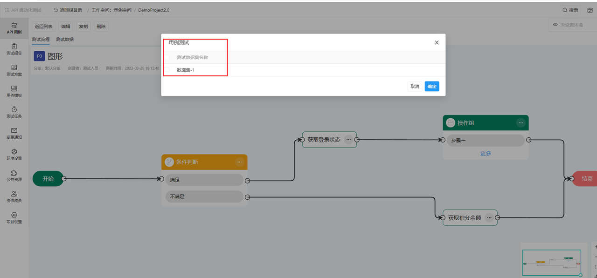Click the 条件判断 node title

187,162
